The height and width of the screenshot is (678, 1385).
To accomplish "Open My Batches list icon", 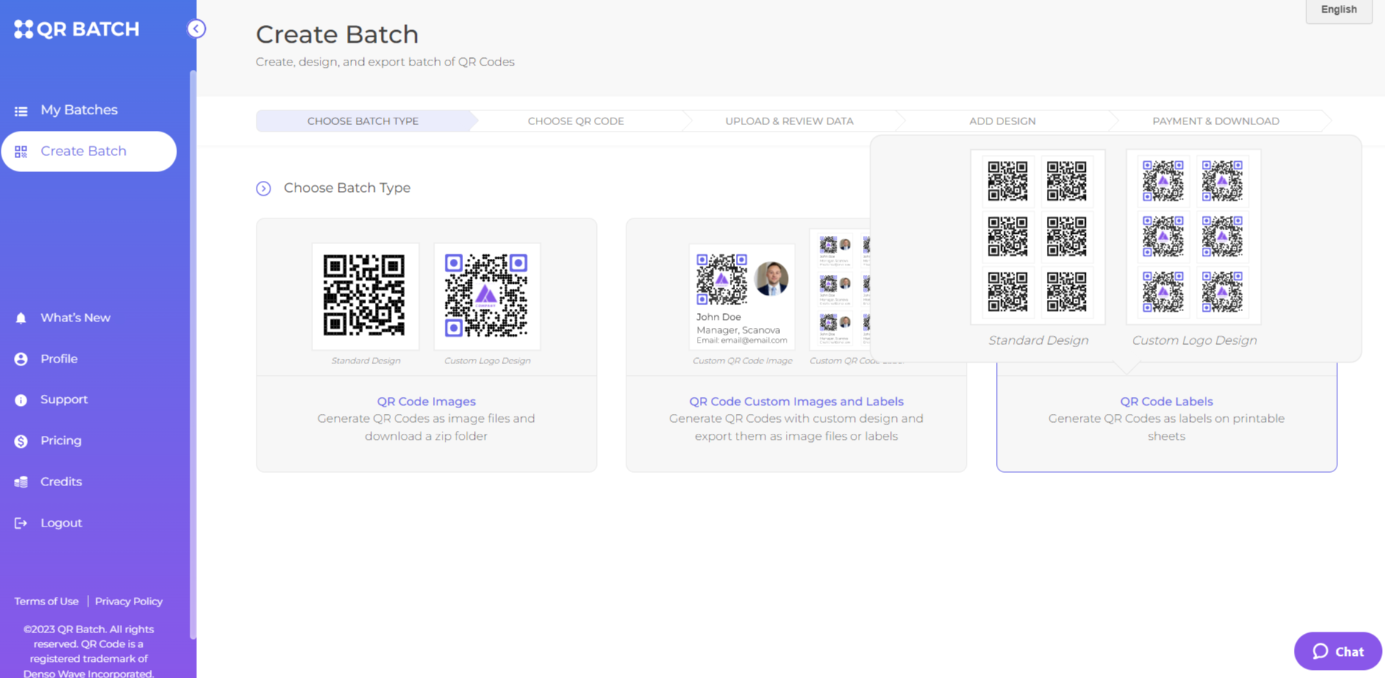I will click(x=21, y=111).
